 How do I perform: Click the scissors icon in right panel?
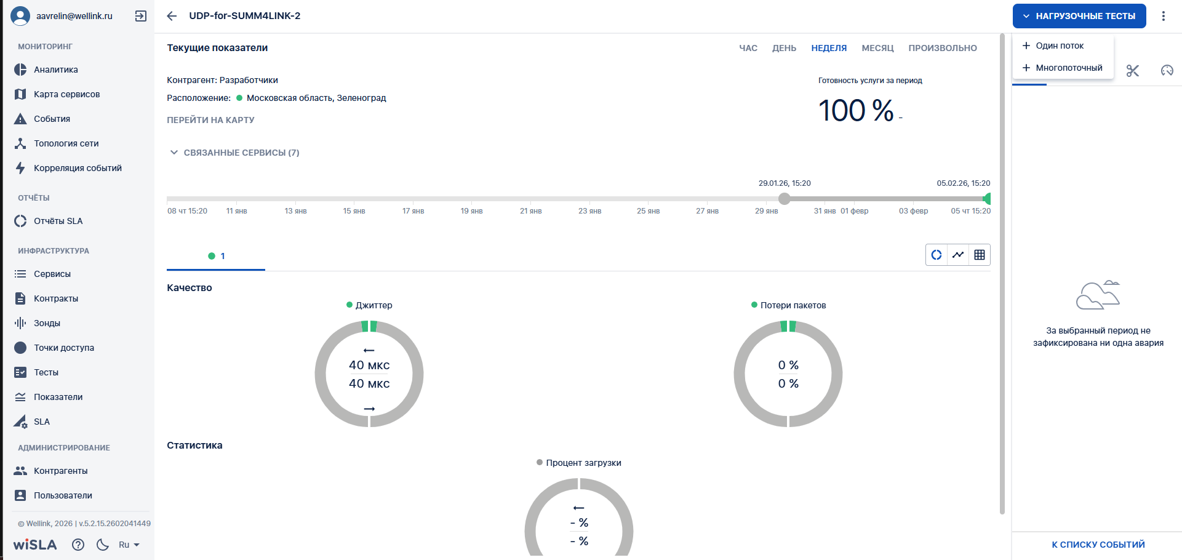point(1133,71)
